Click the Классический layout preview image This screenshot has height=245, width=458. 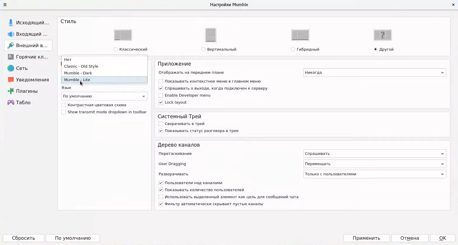pos(123,35)
